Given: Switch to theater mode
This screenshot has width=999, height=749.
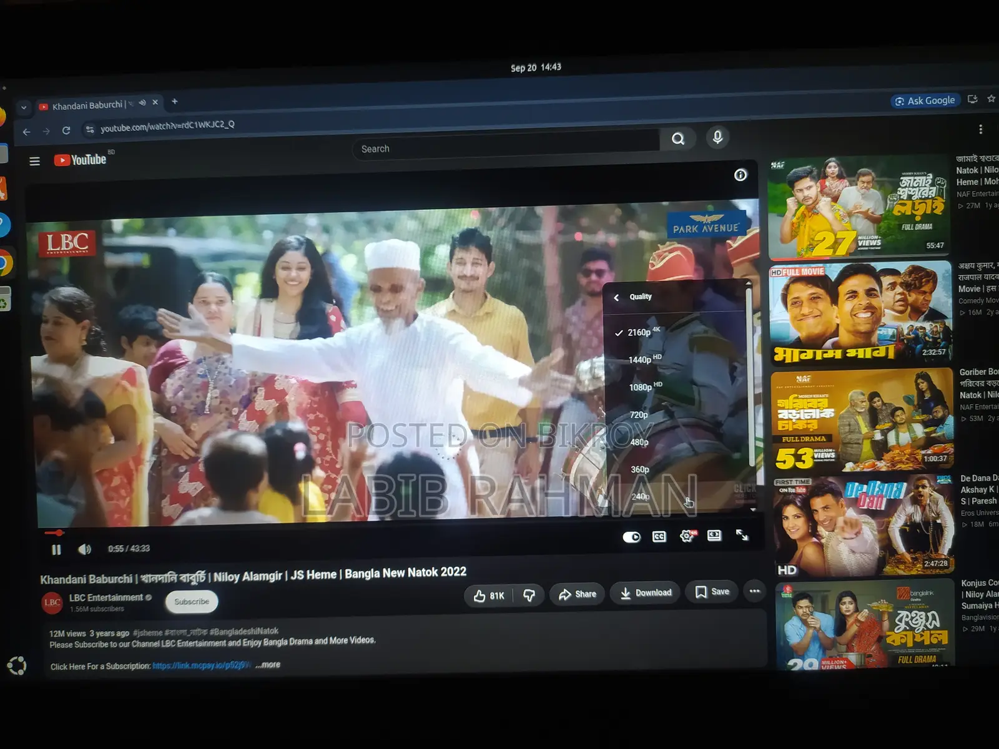Looking at the screenshot, I should point(714,535).
